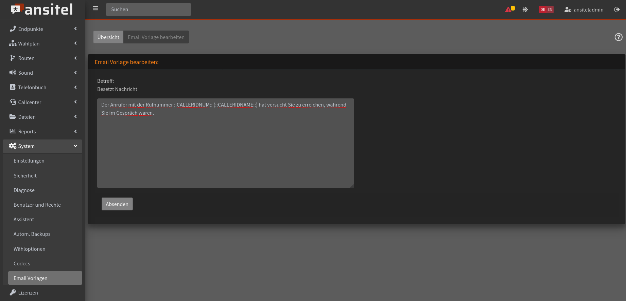Open Benutzer und Rechte page

pyautogui.click(x=37, y=205)
